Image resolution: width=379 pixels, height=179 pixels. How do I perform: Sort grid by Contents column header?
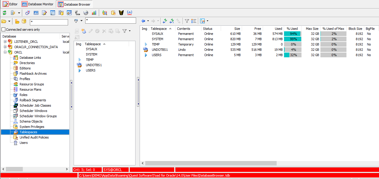[188, 29]
